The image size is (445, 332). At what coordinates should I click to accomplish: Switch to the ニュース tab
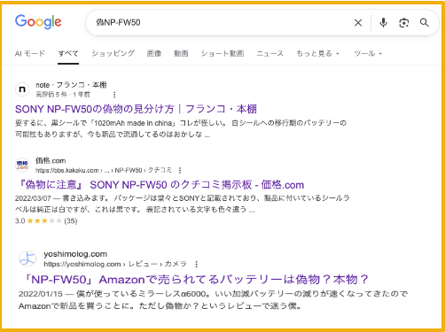tap(270, 53)
